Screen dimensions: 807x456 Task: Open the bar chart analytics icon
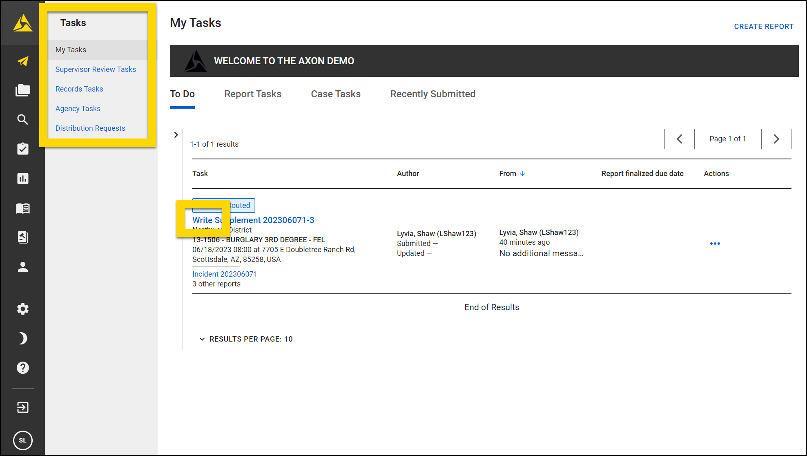[23, 179]
